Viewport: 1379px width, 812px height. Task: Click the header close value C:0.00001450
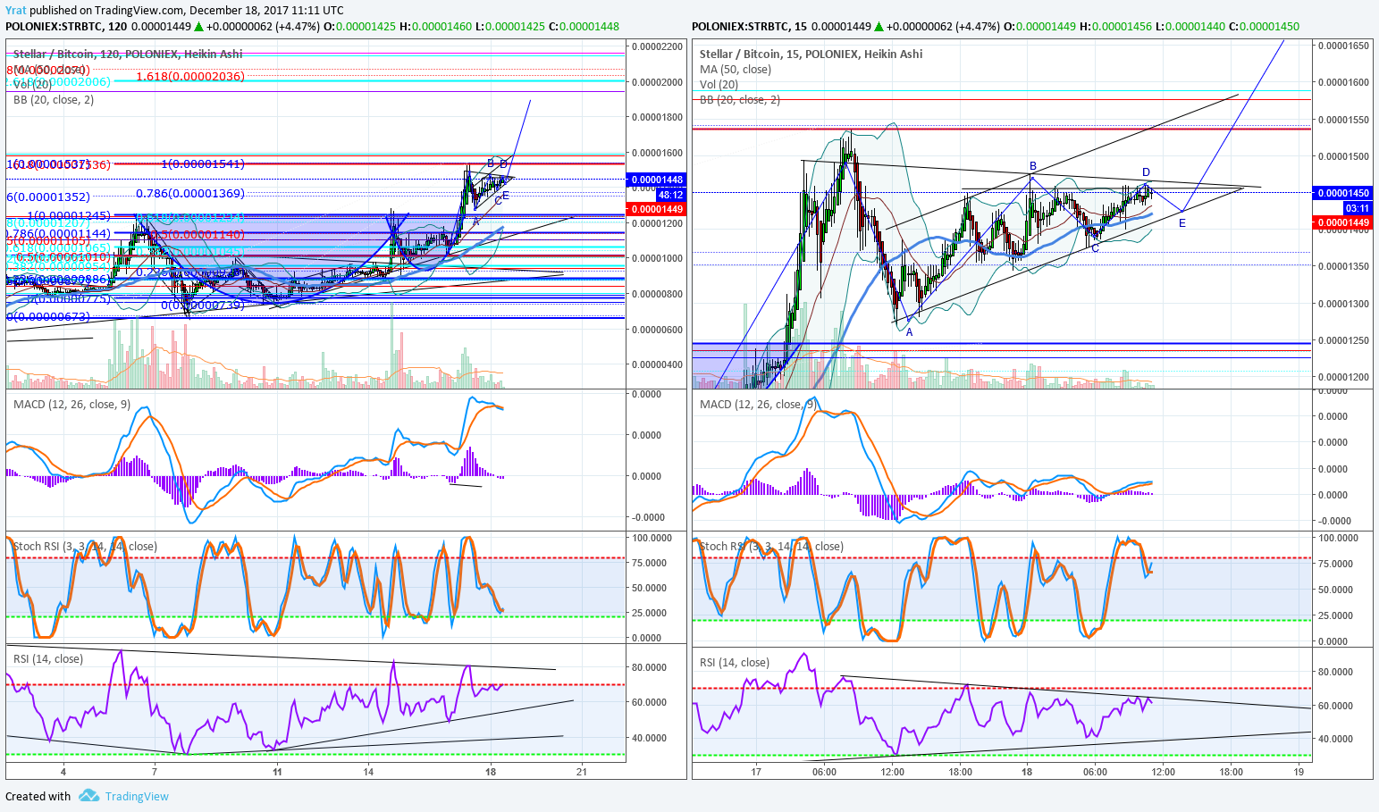coord(1264,26)
